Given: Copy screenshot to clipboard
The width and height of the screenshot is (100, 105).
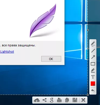Looking at the screenshot, I should pos(67,100).
